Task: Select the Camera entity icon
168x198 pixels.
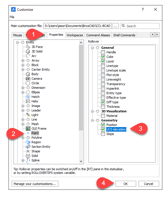Action: click(28, 79)
